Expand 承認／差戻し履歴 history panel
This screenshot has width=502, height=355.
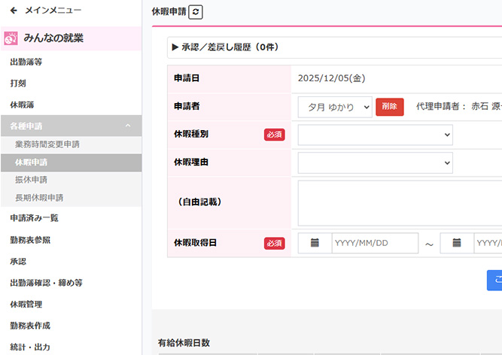(226, 47)
